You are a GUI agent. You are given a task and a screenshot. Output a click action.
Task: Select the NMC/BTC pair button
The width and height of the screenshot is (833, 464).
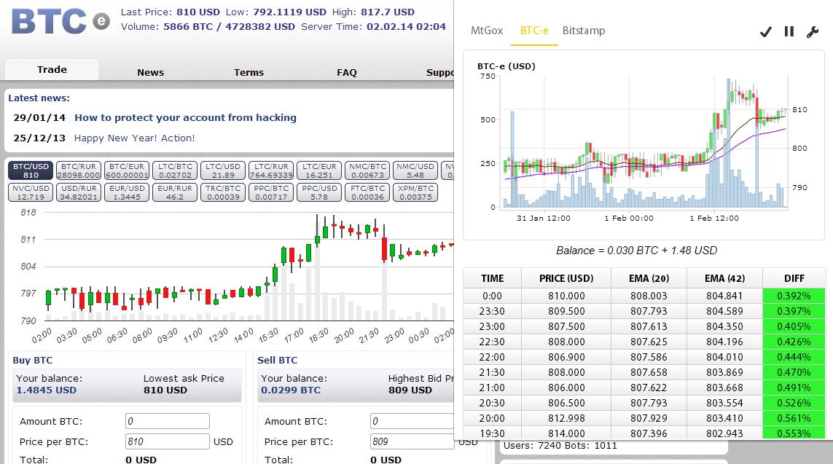pos(367,170)
